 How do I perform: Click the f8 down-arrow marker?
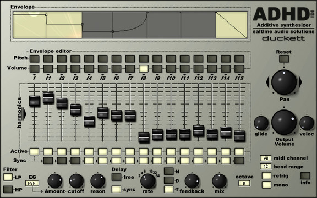coord(144,75)
